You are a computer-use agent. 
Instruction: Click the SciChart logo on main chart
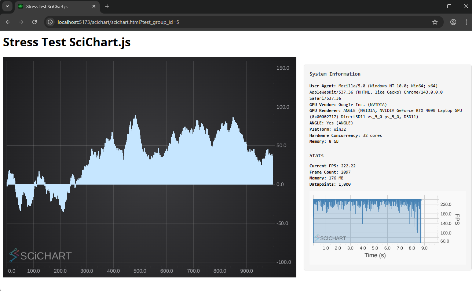coord(40,255)
